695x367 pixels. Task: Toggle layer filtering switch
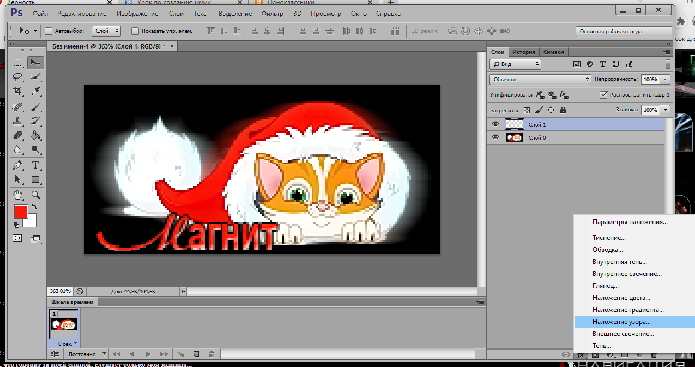(x=668, y=64)
